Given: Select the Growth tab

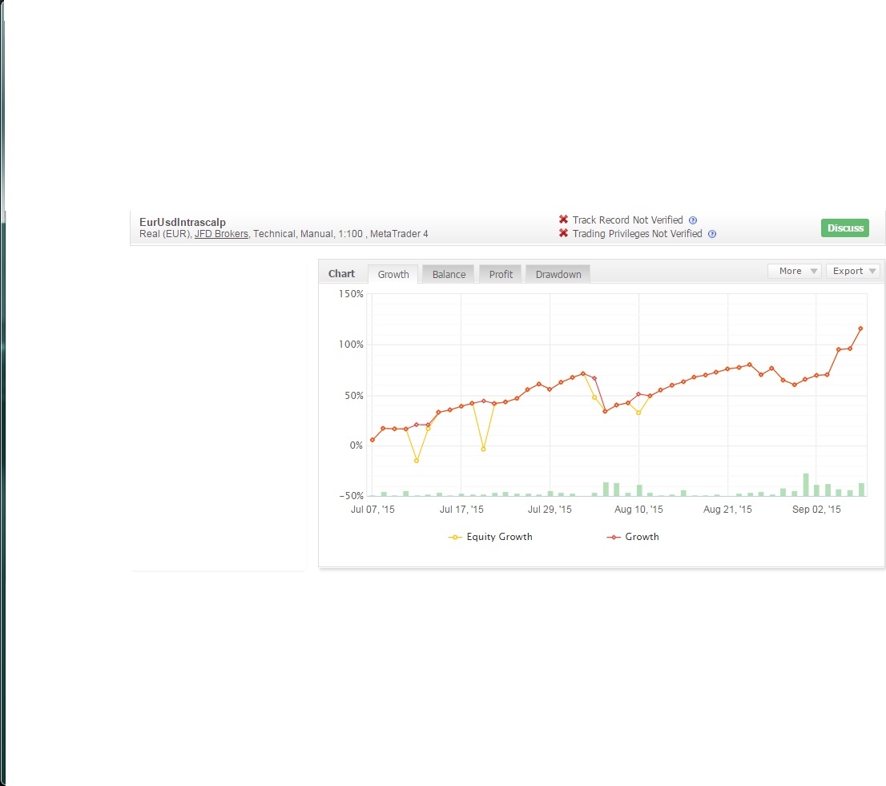Looking at the screenshot, I should pos(393,274).
